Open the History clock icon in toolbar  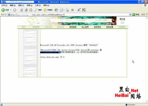(56, 10)
